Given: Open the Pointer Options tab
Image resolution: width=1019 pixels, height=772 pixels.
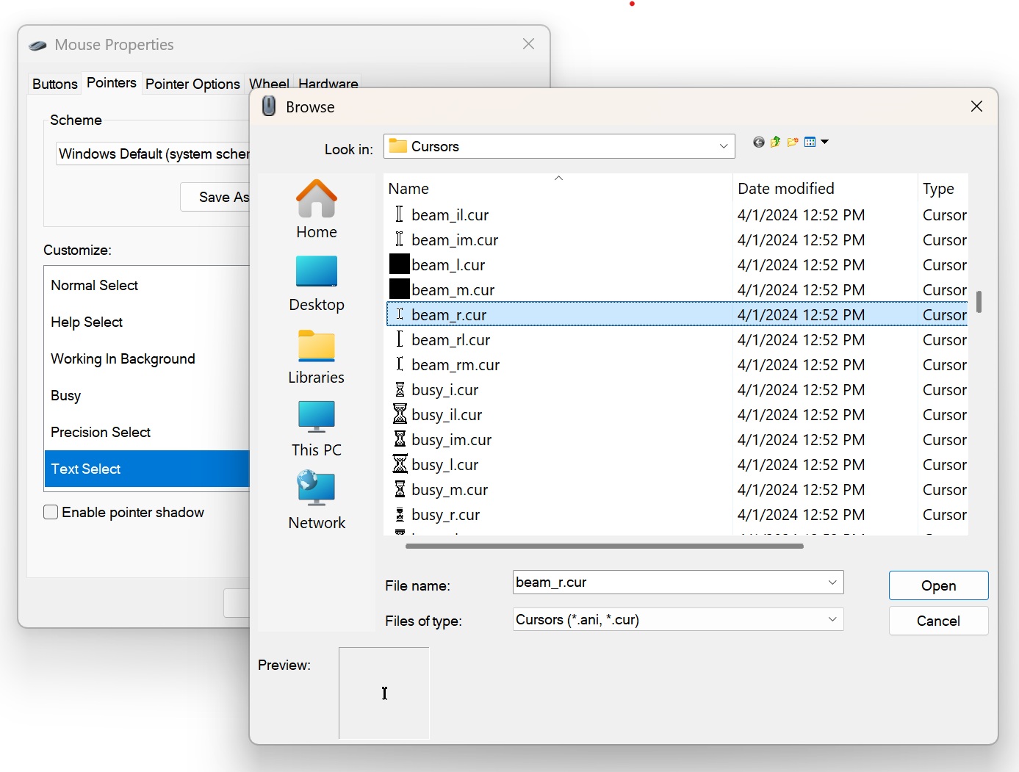Looking at the screenshot, I should click(x=192, y=84).
